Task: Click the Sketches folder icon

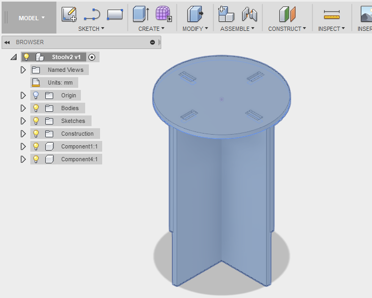Action: click(49, 121)
